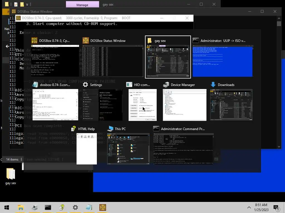
Task: Click the folder icon beside 'gay sex' title
Action: coord(149,40)
